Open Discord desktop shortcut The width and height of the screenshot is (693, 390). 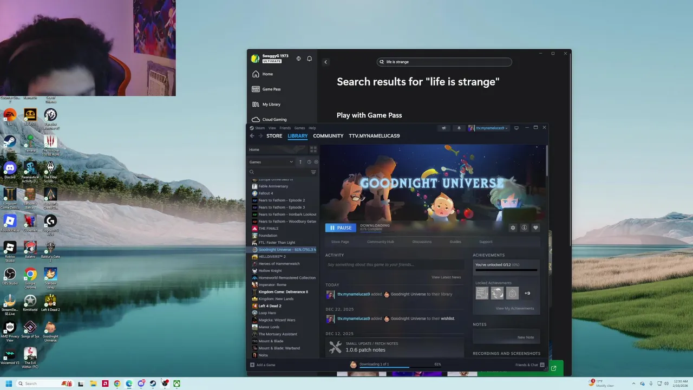click(10, 170)
